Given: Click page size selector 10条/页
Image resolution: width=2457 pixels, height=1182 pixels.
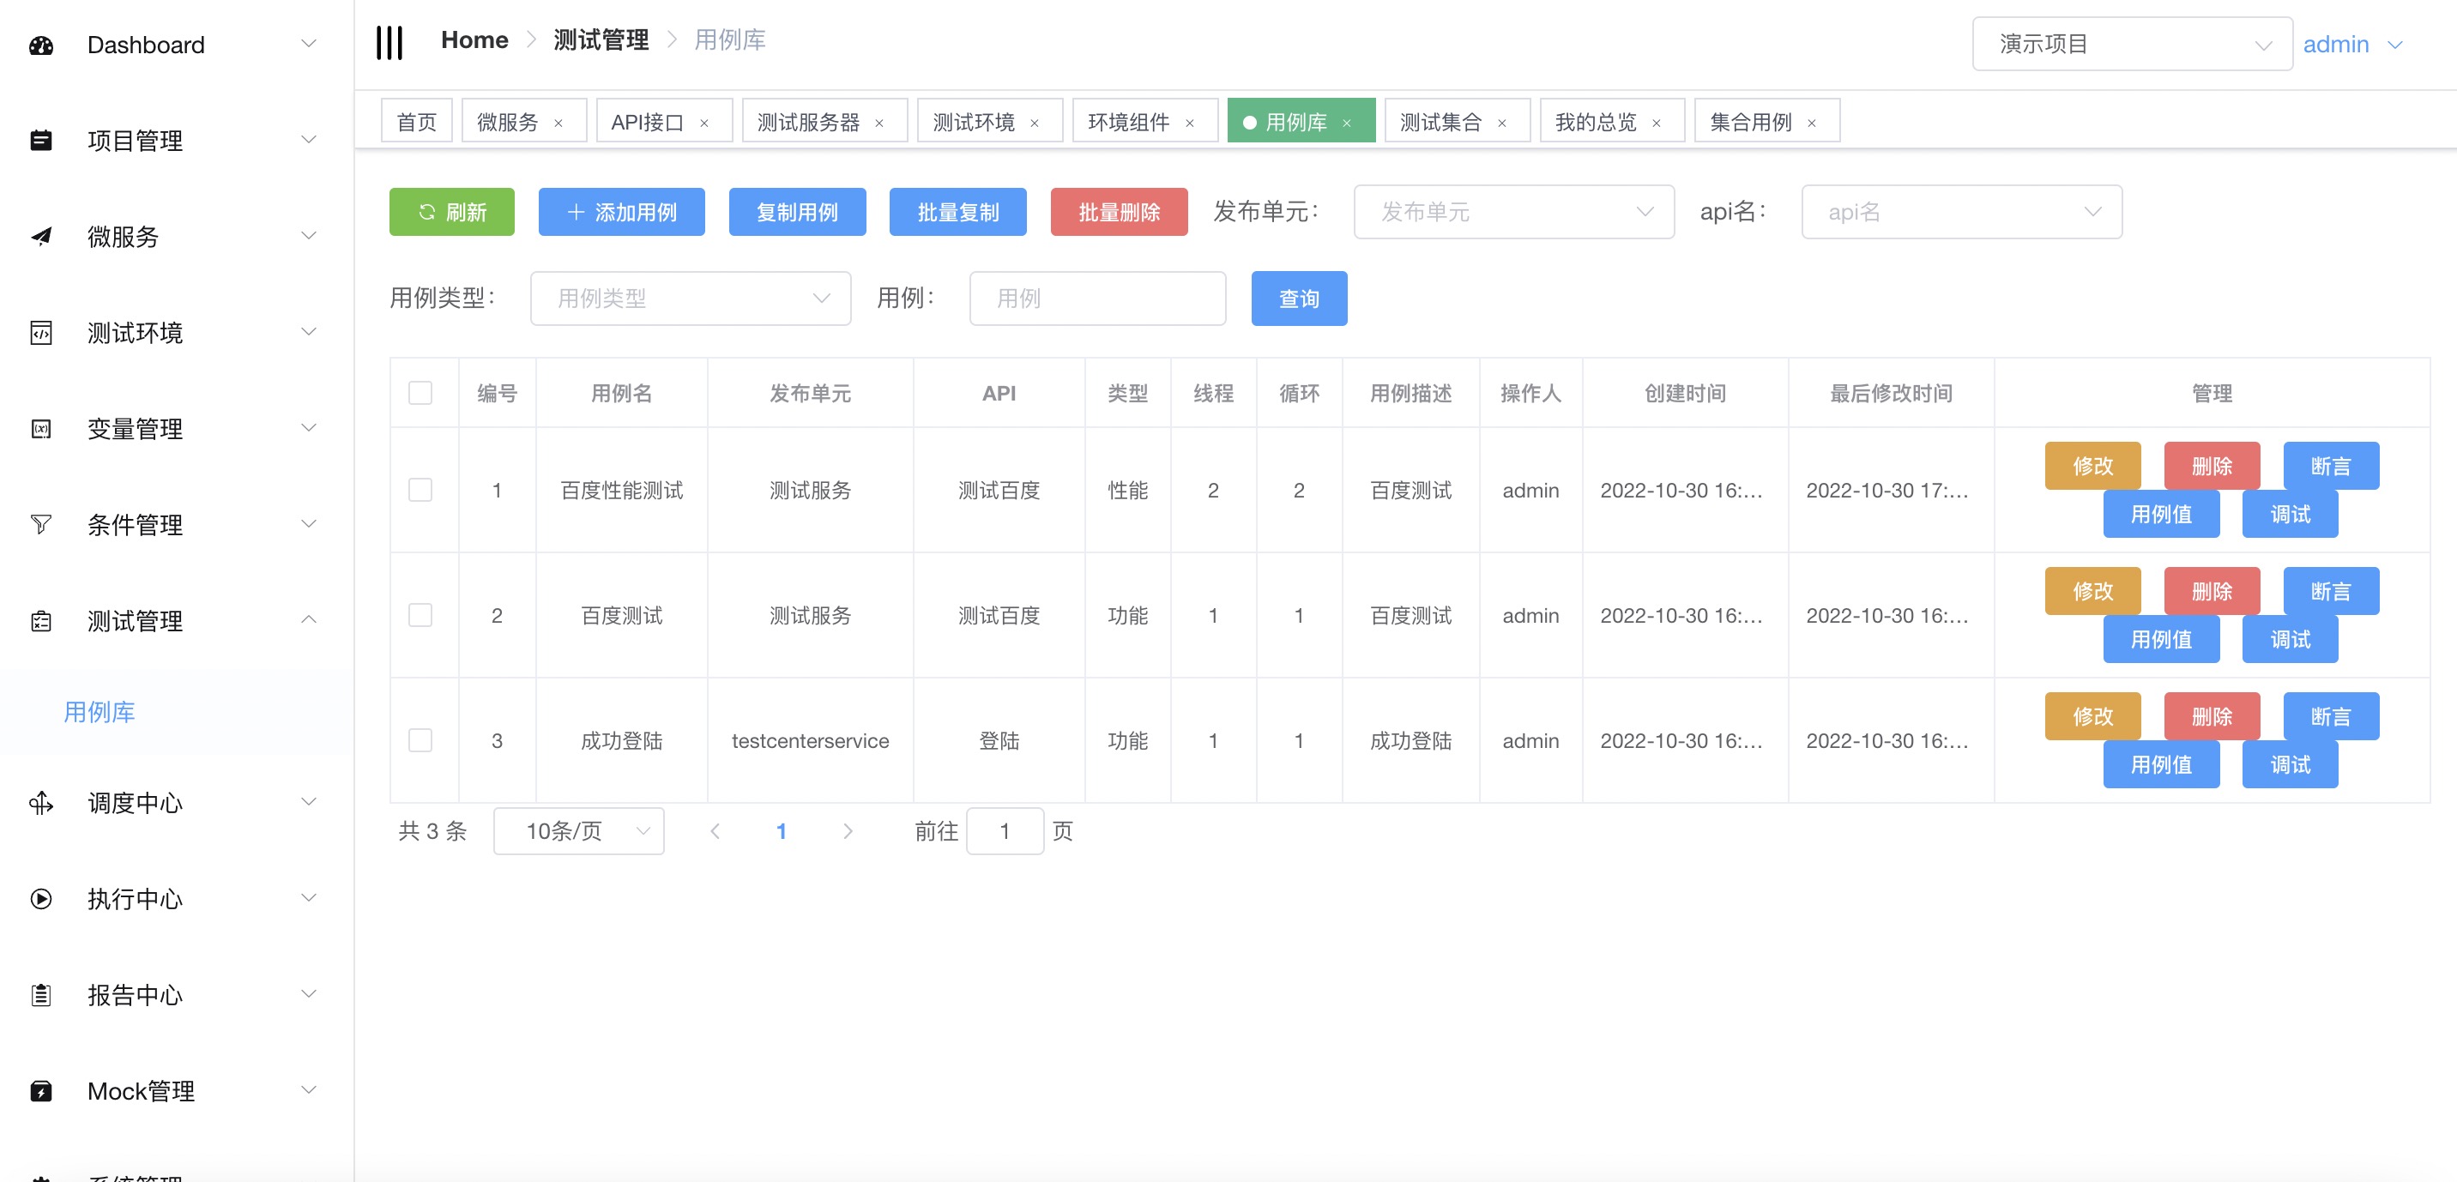Looking at the screenshot, I should [x=580, y=829].
